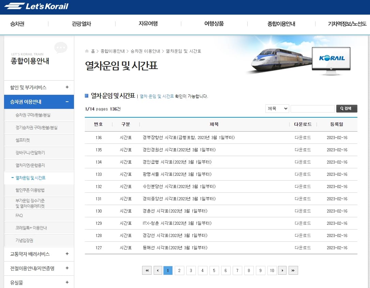Click the last-page double-arrow pagination icon
The image size is (370, 288).
tap(293, 270)
